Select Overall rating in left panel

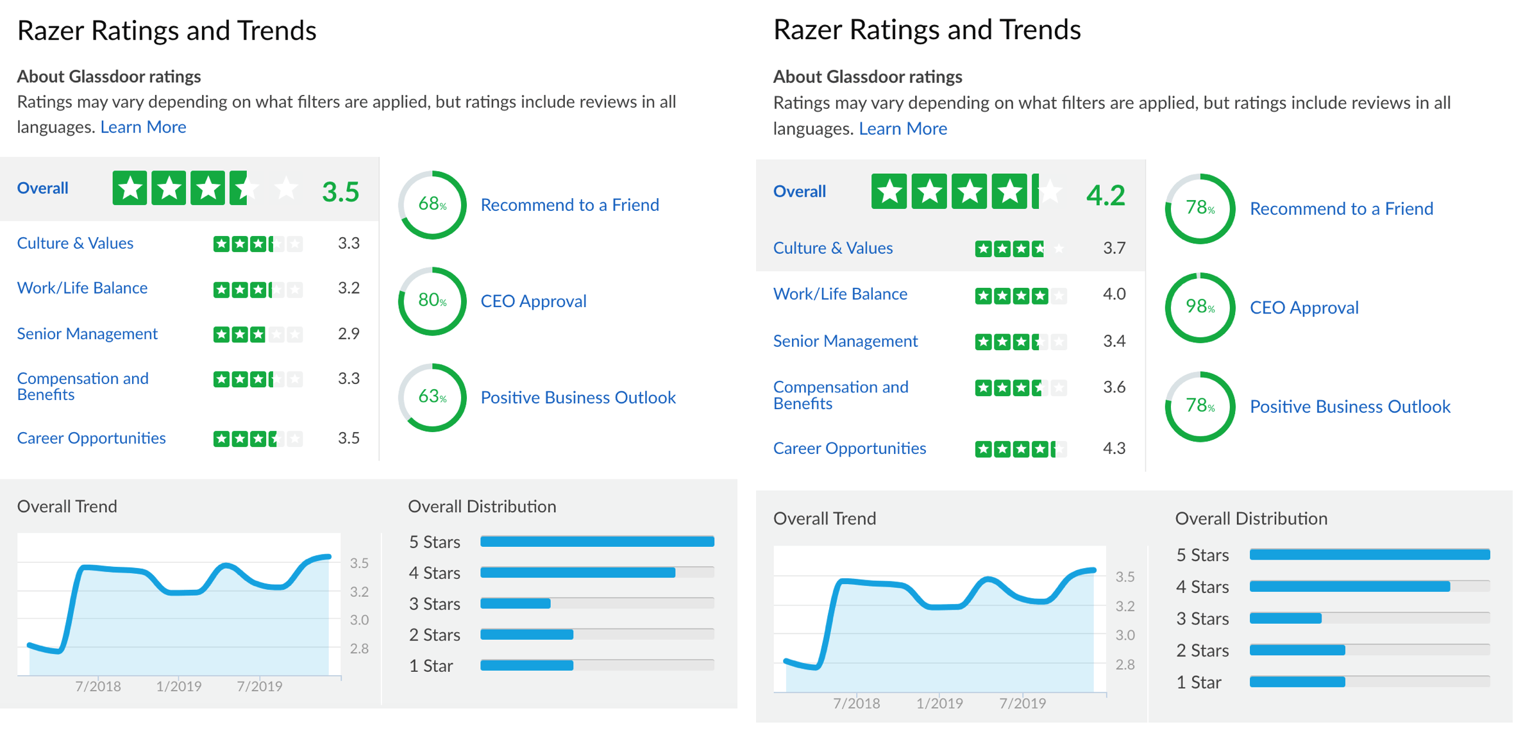point(42,189)
